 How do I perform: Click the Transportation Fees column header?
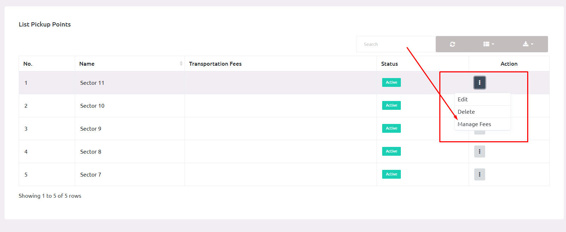(215, 64)
